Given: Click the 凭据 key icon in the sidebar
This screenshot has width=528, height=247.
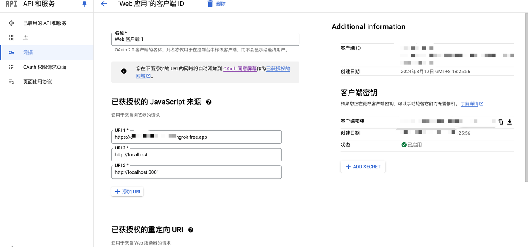Looking at the screenshot, I should (x=12, y=52).
